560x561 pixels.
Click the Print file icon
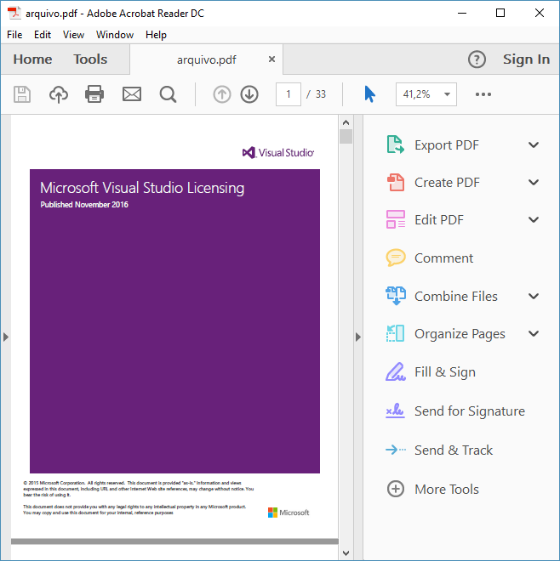(94, 94)
